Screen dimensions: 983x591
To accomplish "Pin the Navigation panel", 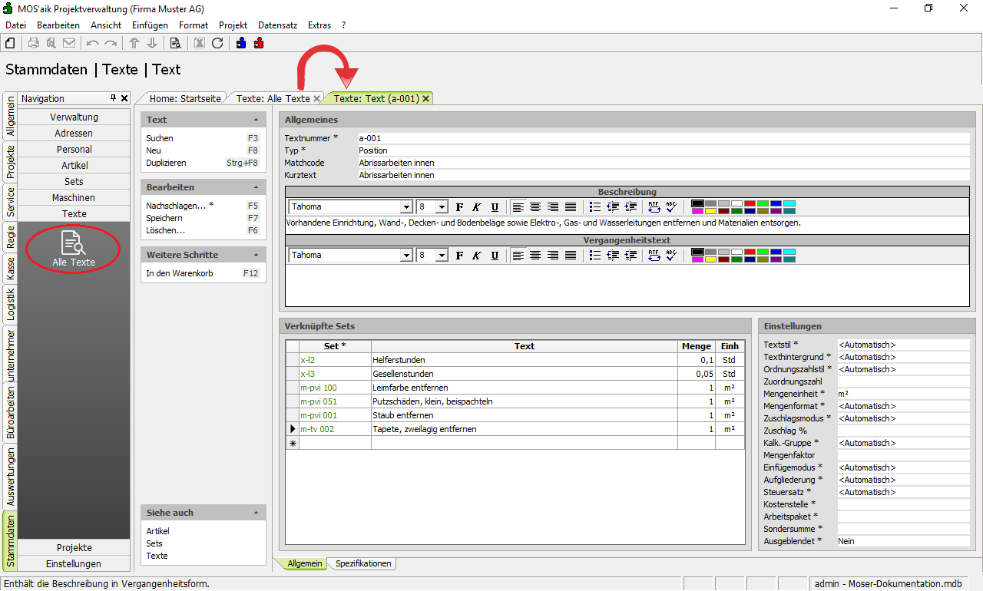I will point(114,98).
